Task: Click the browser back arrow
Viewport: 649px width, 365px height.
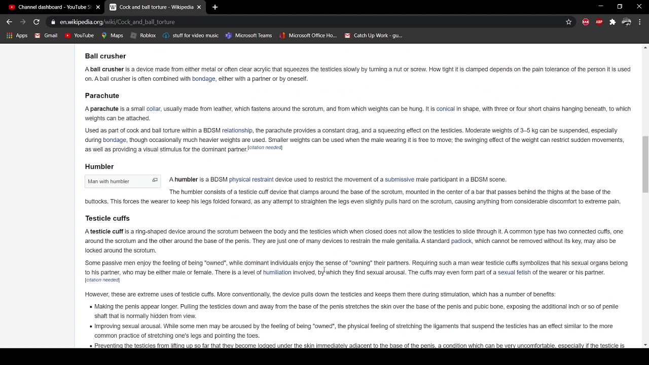Action: (9, 22)
